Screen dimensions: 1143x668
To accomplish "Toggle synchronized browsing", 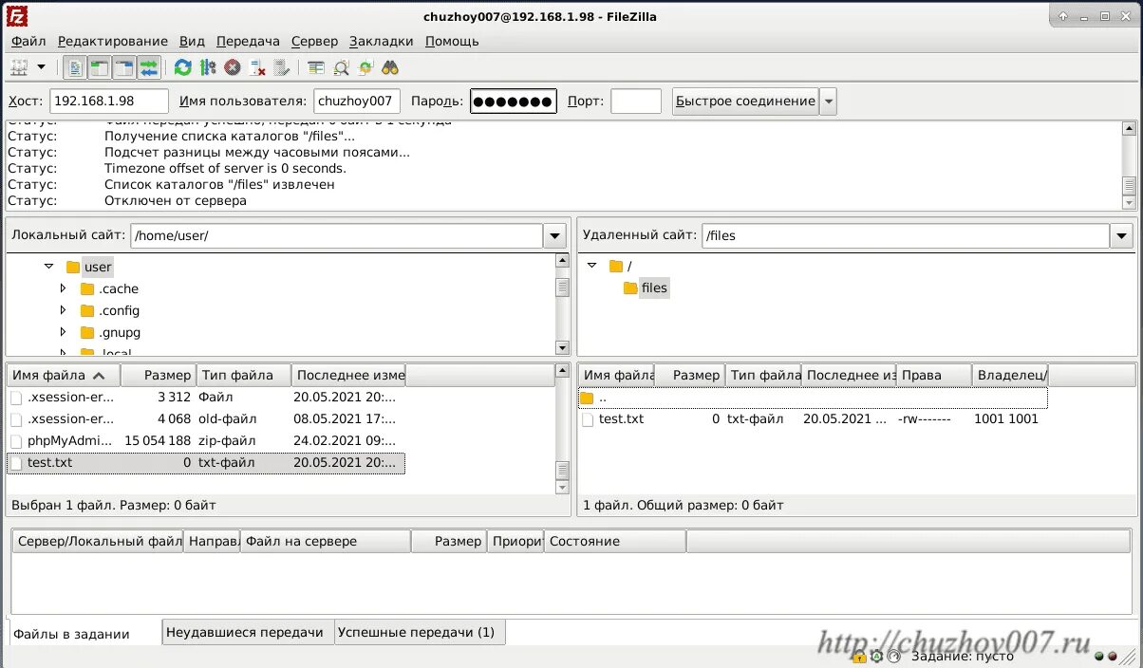I will pos(365,67).
